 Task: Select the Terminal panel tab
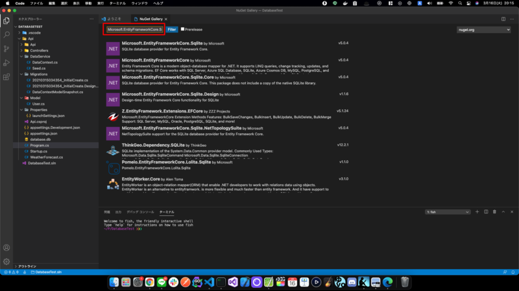[167, 212]
